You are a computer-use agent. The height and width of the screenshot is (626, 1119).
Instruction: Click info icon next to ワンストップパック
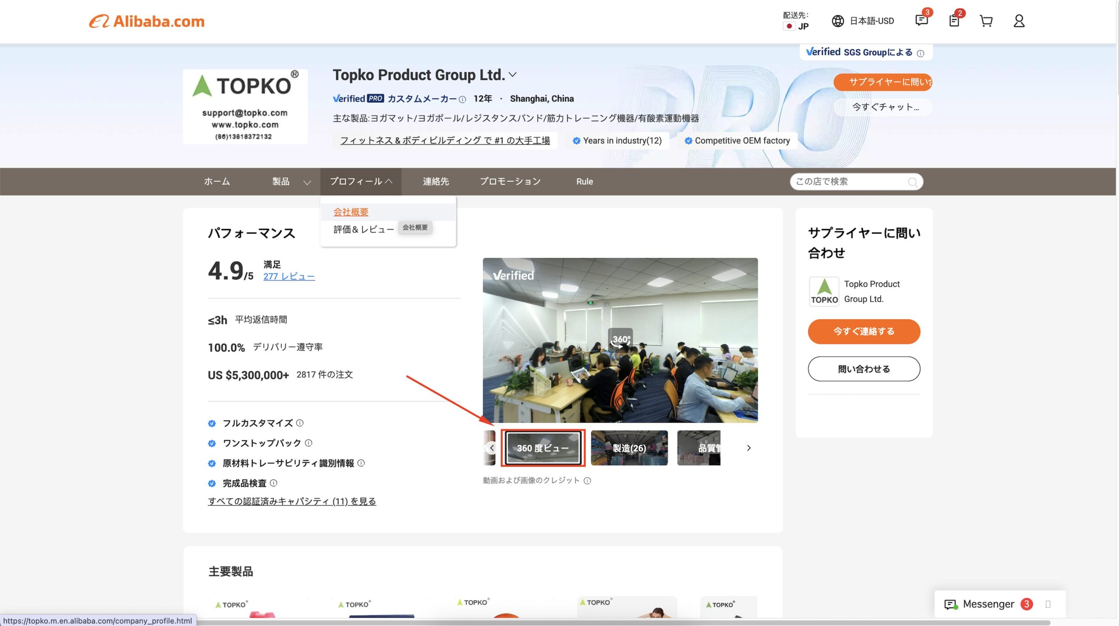click(309, 443)
